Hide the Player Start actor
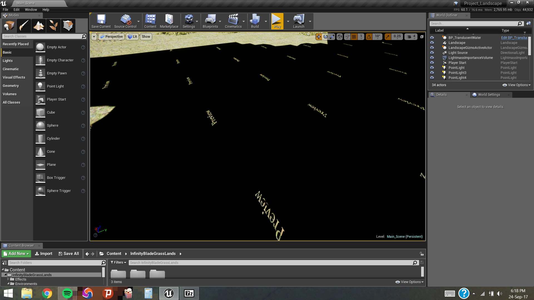 pos(432,63)
